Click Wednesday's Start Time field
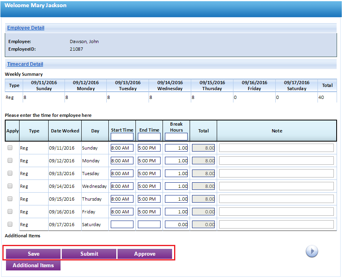Image resolution: width=343 pixels, height=278 pixels. coord(122,186)
